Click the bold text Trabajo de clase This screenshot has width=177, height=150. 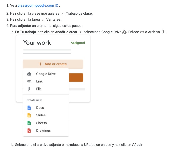pyautogui.click(x=79, y=13)
